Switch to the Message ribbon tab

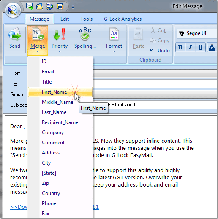coord(39,19)
